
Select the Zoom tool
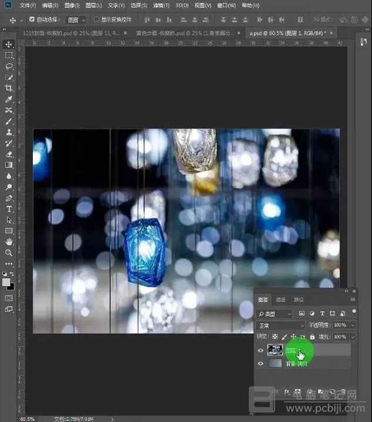tap(9, 253)
